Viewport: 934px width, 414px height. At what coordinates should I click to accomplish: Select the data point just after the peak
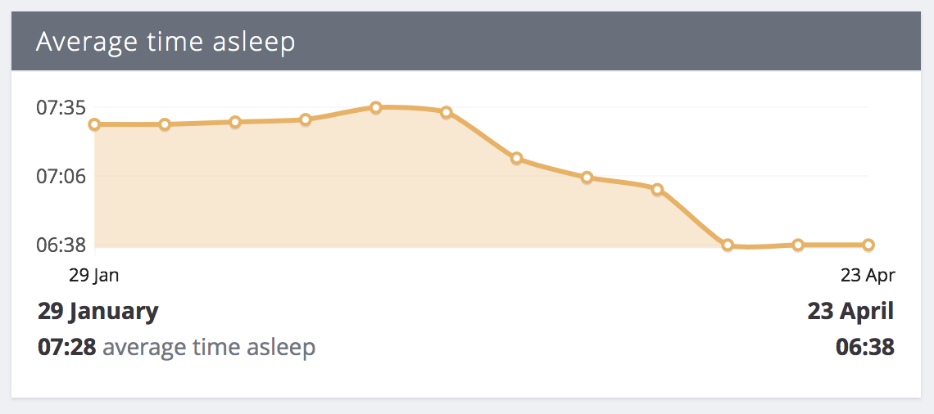pyautogui.click(x=447, y=112)
